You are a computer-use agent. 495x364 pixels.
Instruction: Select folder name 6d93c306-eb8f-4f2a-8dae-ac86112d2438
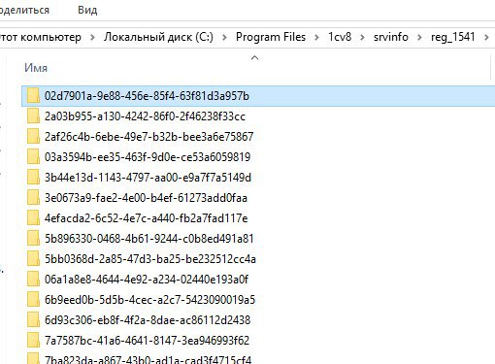point(148,320)
